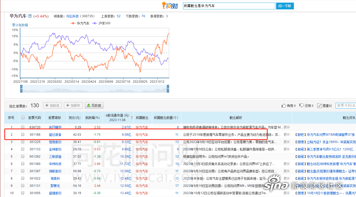Open the 微博 立帖为证 news link
The image size is (356, 197).
tap(325, 142)
